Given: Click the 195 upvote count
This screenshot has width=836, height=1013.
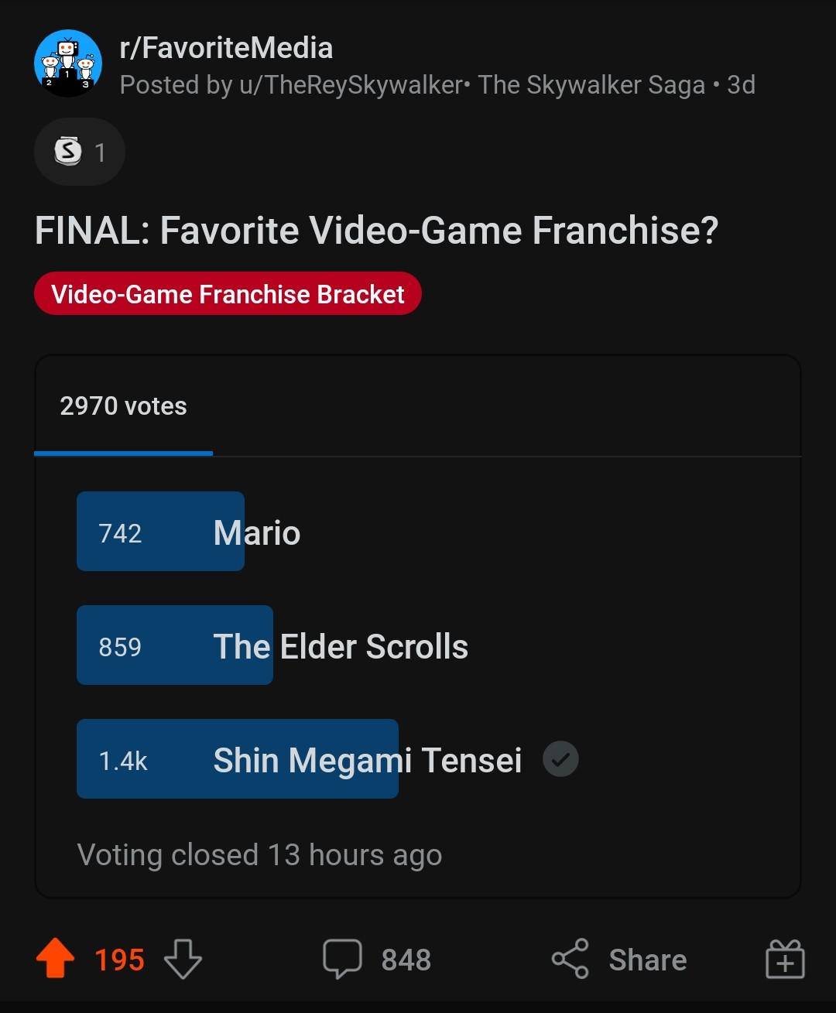Looking at the screenshot, I should 117,960.
